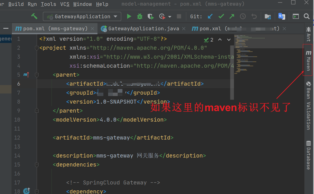Screen dimensions: 314x194
Task: Open the Translate plugin icon
Action: coord(282,16)
